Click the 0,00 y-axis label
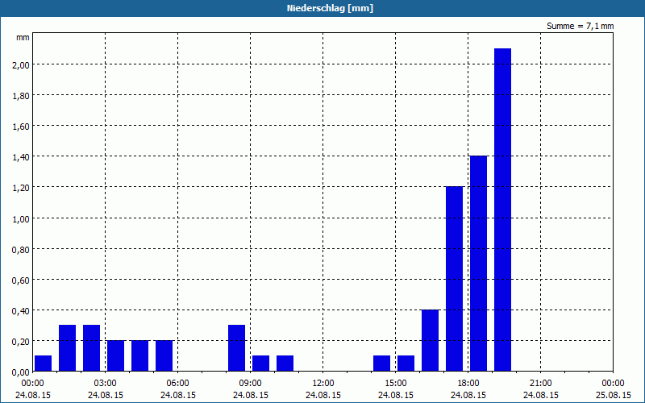This screenshot has width=645, height=403. tap(21, 372)
